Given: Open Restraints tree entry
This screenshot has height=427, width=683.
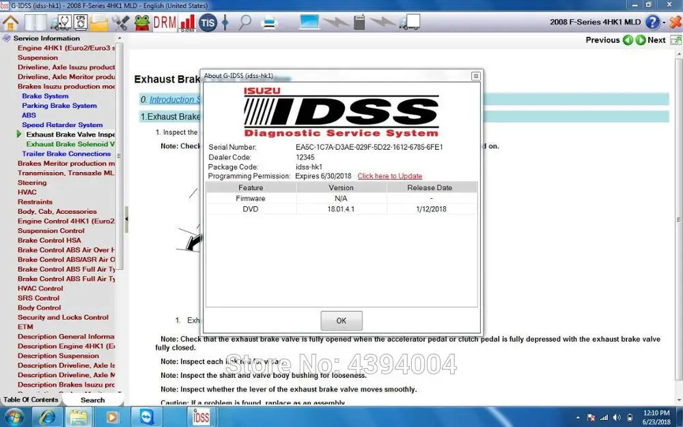Looking at the screenshot, I should (x=35, y=202).
